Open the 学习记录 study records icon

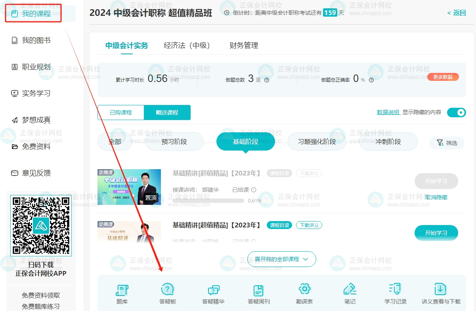[395, 292]
